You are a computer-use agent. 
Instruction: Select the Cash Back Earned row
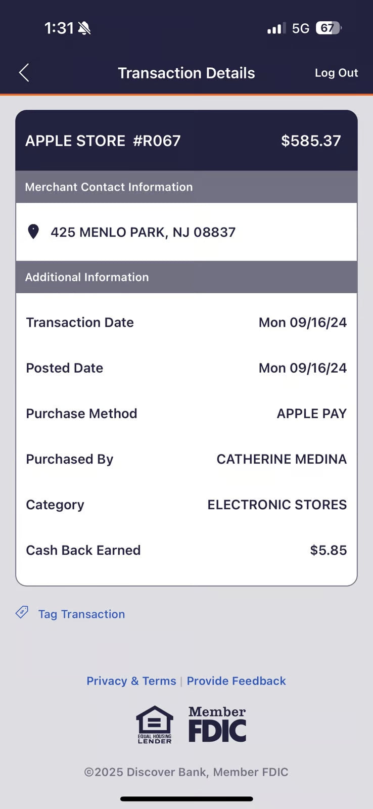tap(186, 550)
